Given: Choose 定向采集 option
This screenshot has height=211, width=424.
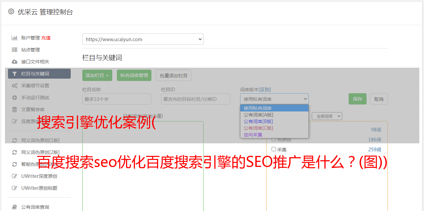Looking at the screenshot, I should pos(274,135).
